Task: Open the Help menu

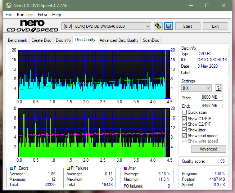Action: (57, 15)
